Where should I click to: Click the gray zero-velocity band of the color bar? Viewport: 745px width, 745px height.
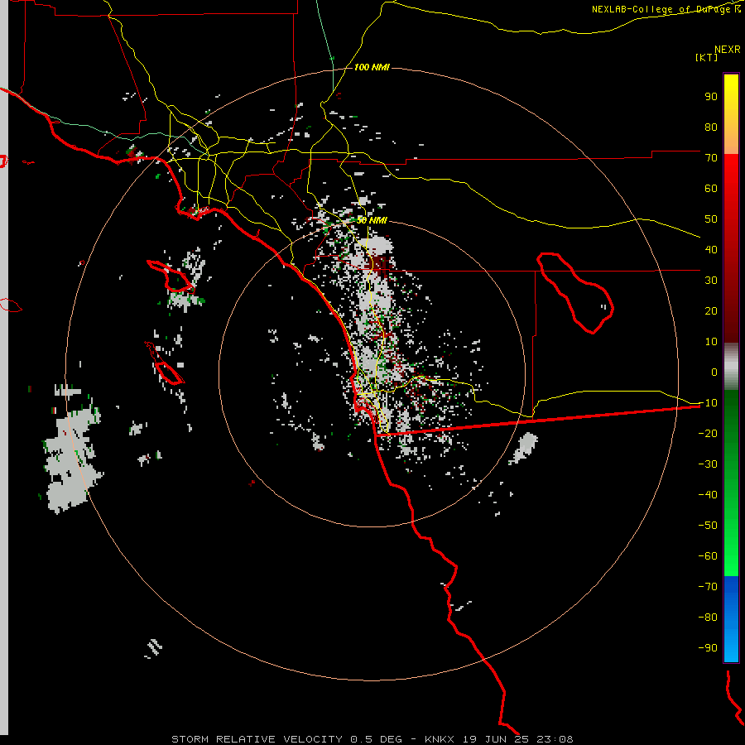tap(731, 367)
